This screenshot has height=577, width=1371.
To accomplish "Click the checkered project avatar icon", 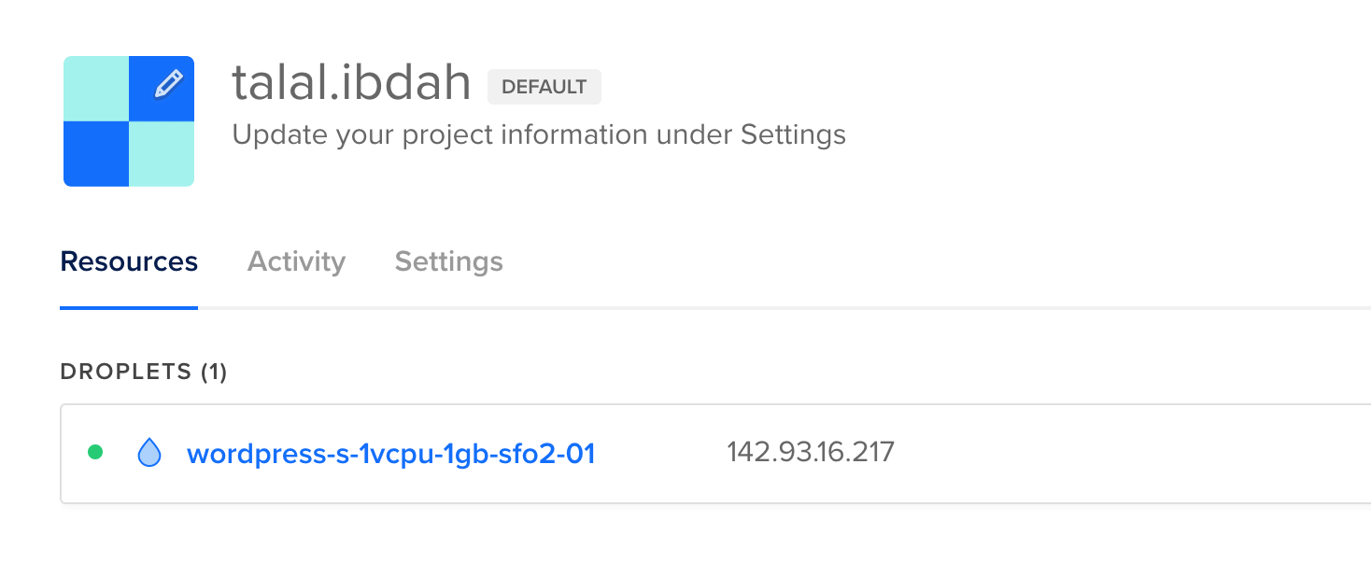I will coord(128,120).
